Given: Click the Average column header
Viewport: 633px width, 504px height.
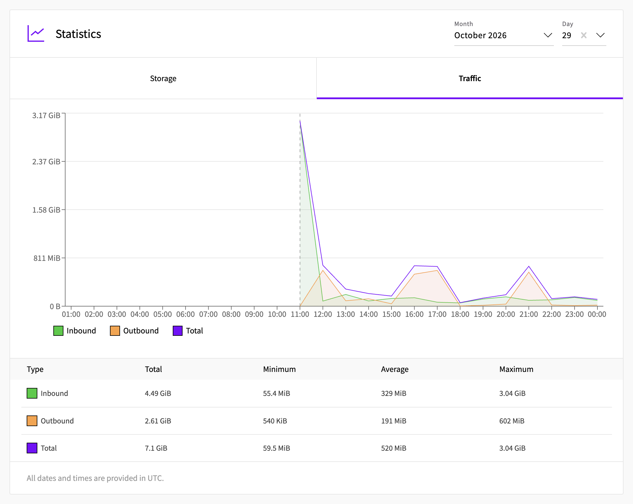Looking at the screenshot, I should [x=395, y=369].
